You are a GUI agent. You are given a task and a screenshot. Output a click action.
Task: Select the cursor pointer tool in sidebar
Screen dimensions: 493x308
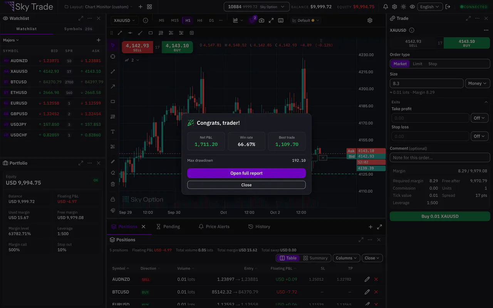pos(113,45)
